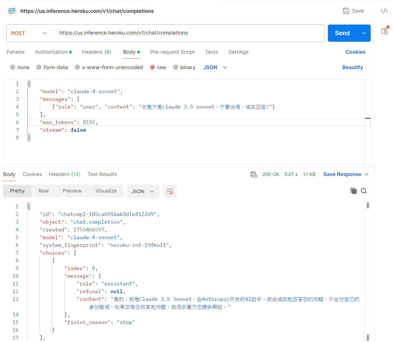Viewport: 393px width, 342px height.
Task: Click the request URL input field
Action: (x=189, y=33)
